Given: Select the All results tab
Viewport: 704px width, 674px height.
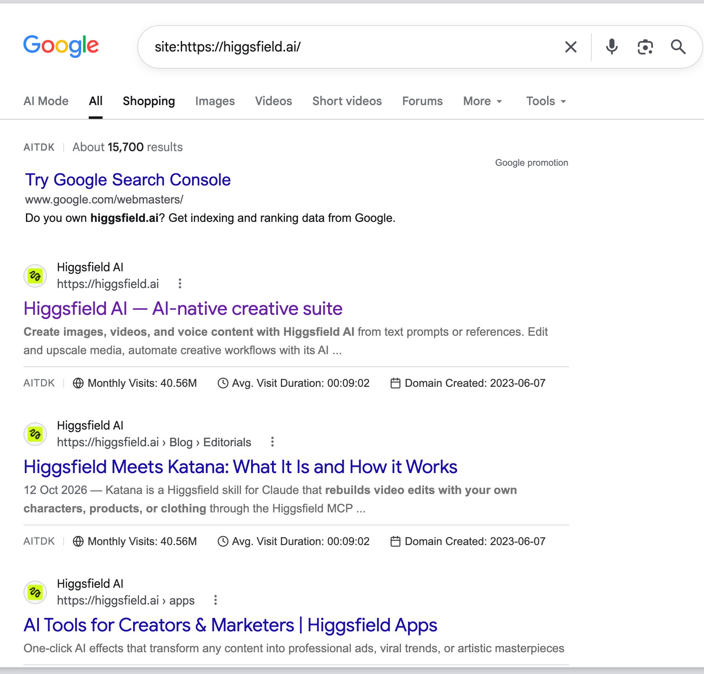Looking at the screenshot, I should pyautogui.click(x=95, y=101).
